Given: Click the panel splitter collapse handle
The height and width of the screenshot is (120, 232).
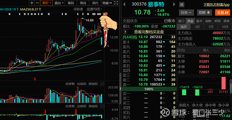Looking at the screenshot, I should tap(120, 88).
